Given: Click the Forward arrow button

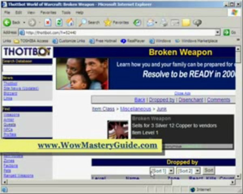Looking at the screenshot, I should click(32, 23).
